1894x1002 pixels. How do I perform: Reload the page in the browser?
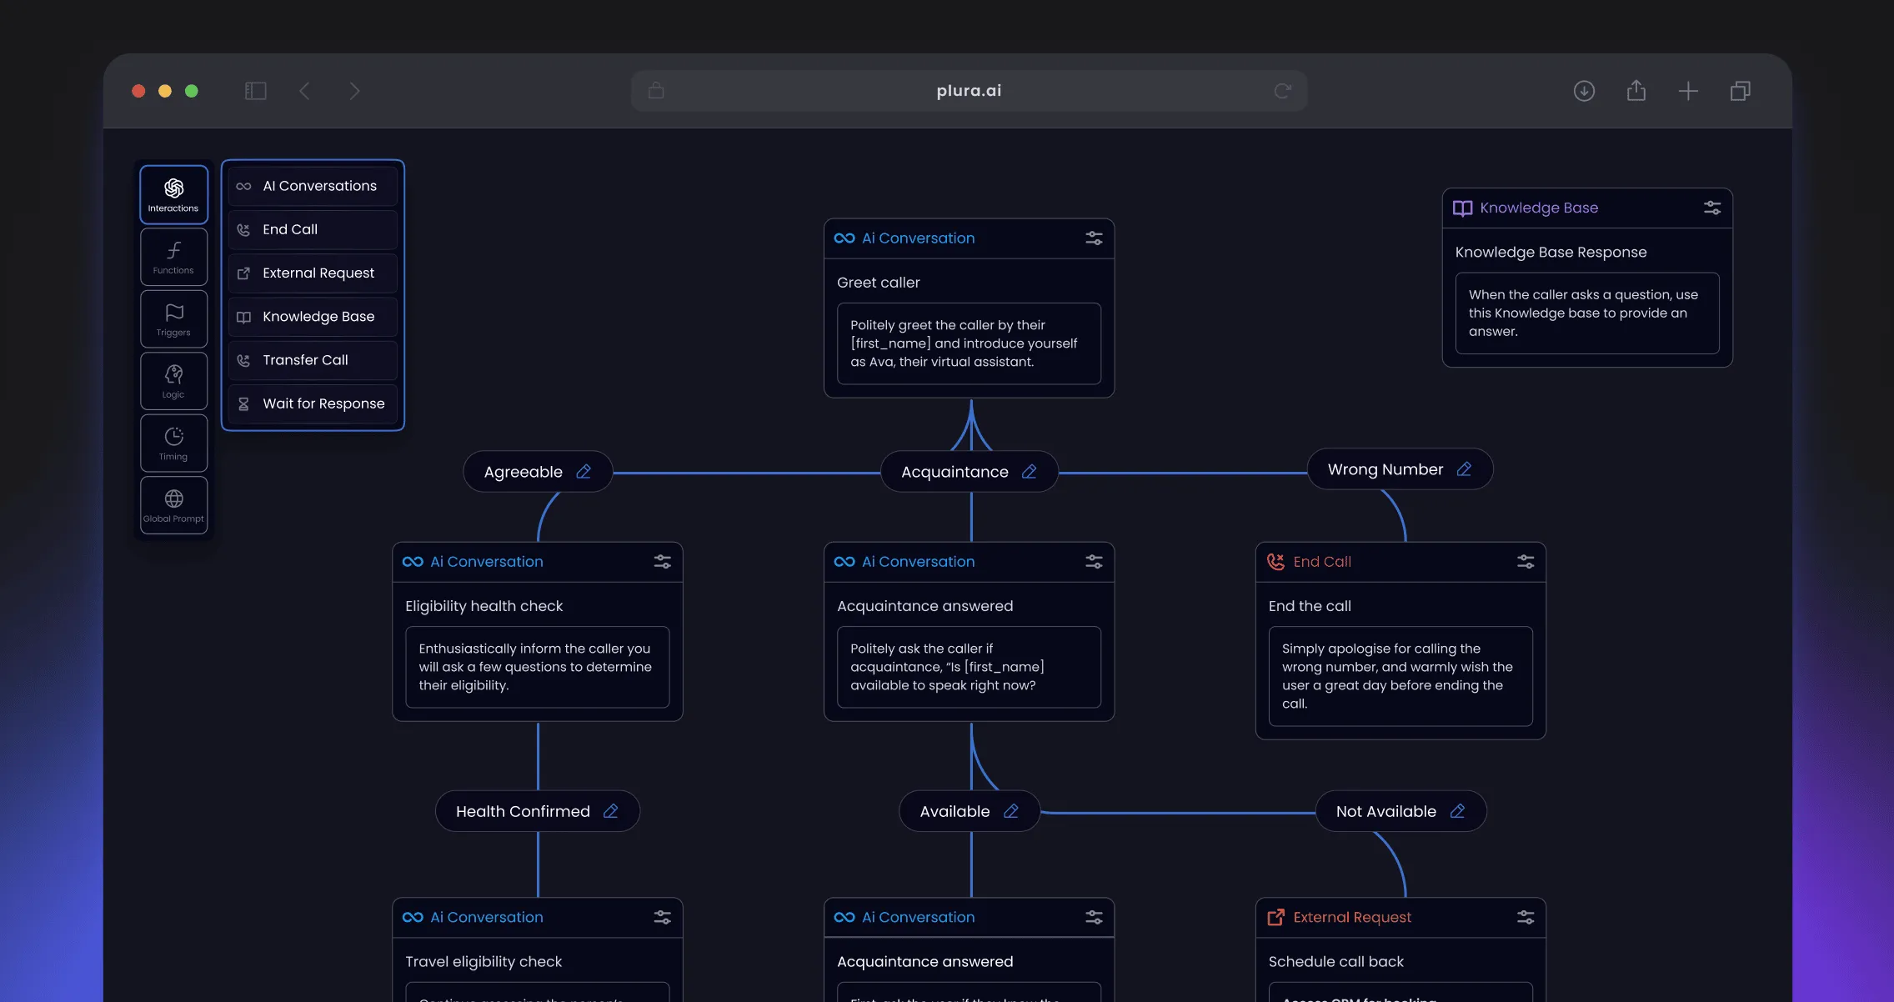point(1283,91)
